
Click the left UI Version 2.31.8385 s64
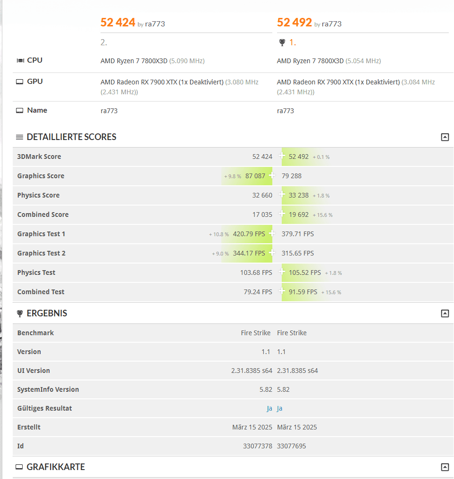(x=252, y=371)
